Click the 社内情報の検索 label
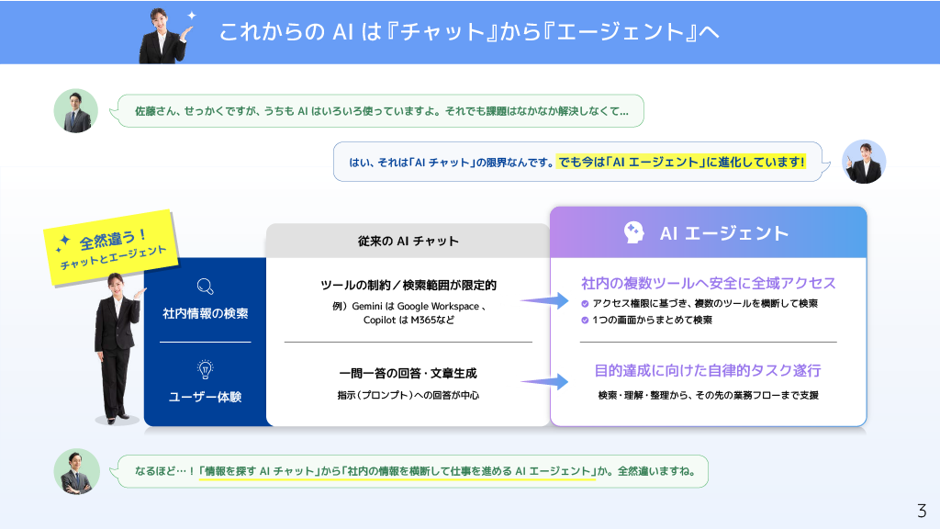 click(205, 313)
